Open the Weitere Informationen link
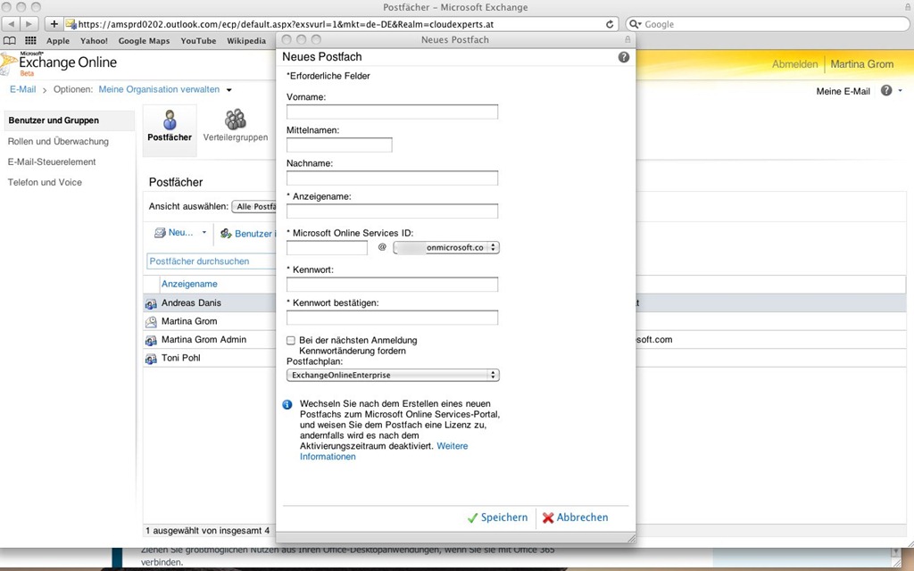The image size is (914, 571). pyautogui.click(x=452, y=446)
